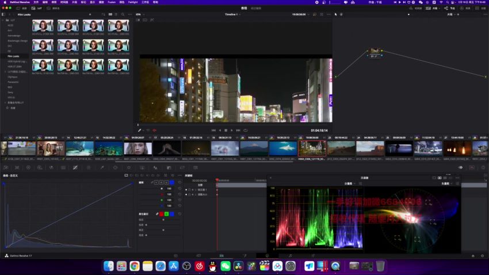Open the viewer zoom percentage dropdown

click(x=140, y=14)
